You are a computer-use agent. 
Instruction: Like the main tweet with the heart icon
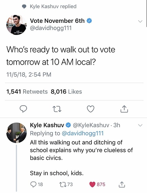[91, 109]
